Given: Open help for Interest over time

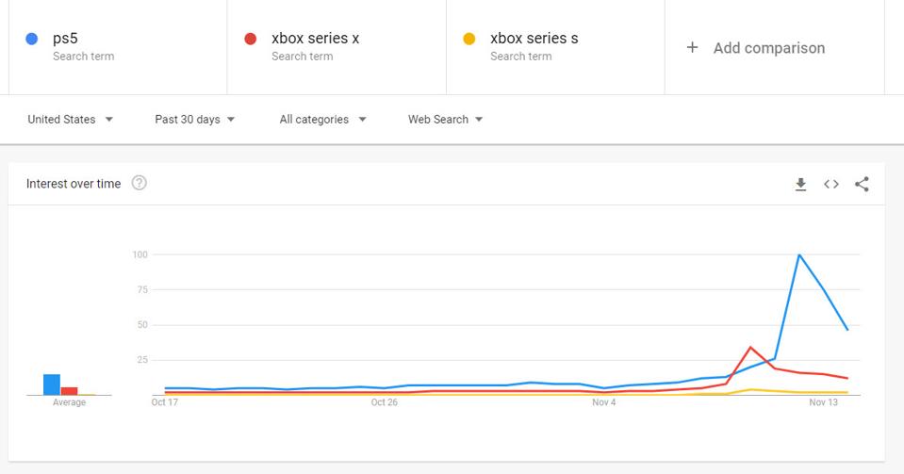Looking at the screenshot, I should (140, 183).
